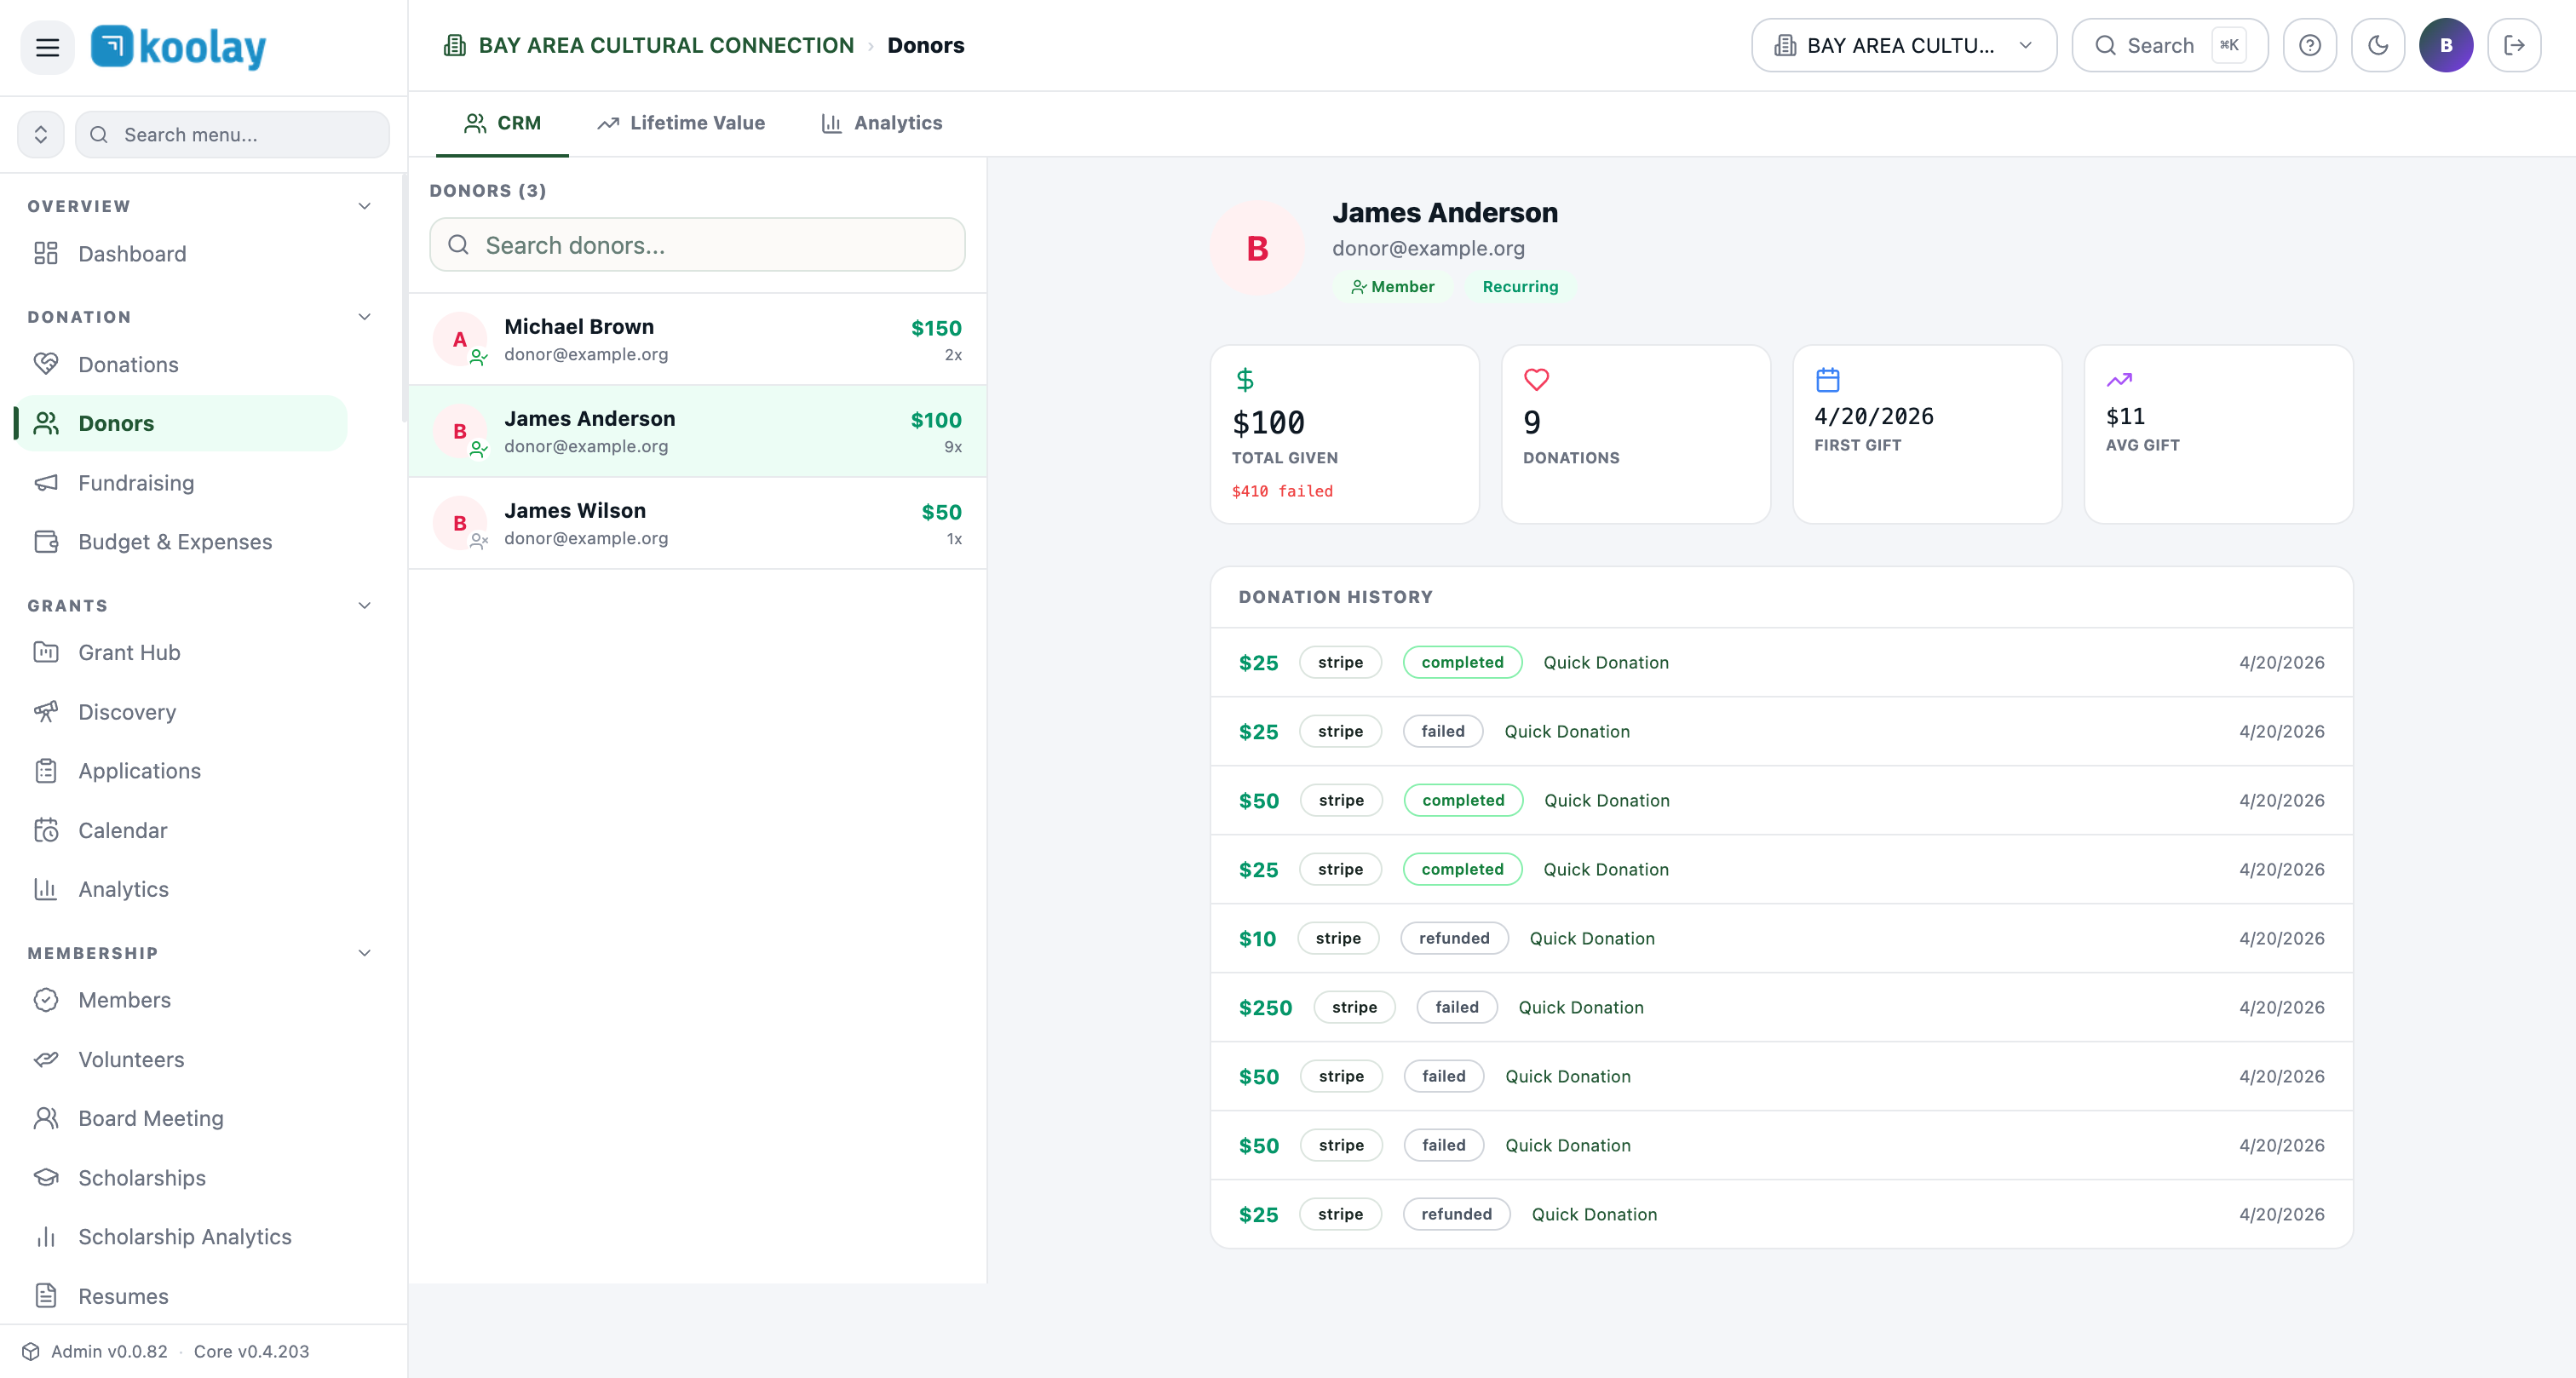The image size is (2576, 1378).
Task: Collapse the Membership section
Action: pos(365,953)
